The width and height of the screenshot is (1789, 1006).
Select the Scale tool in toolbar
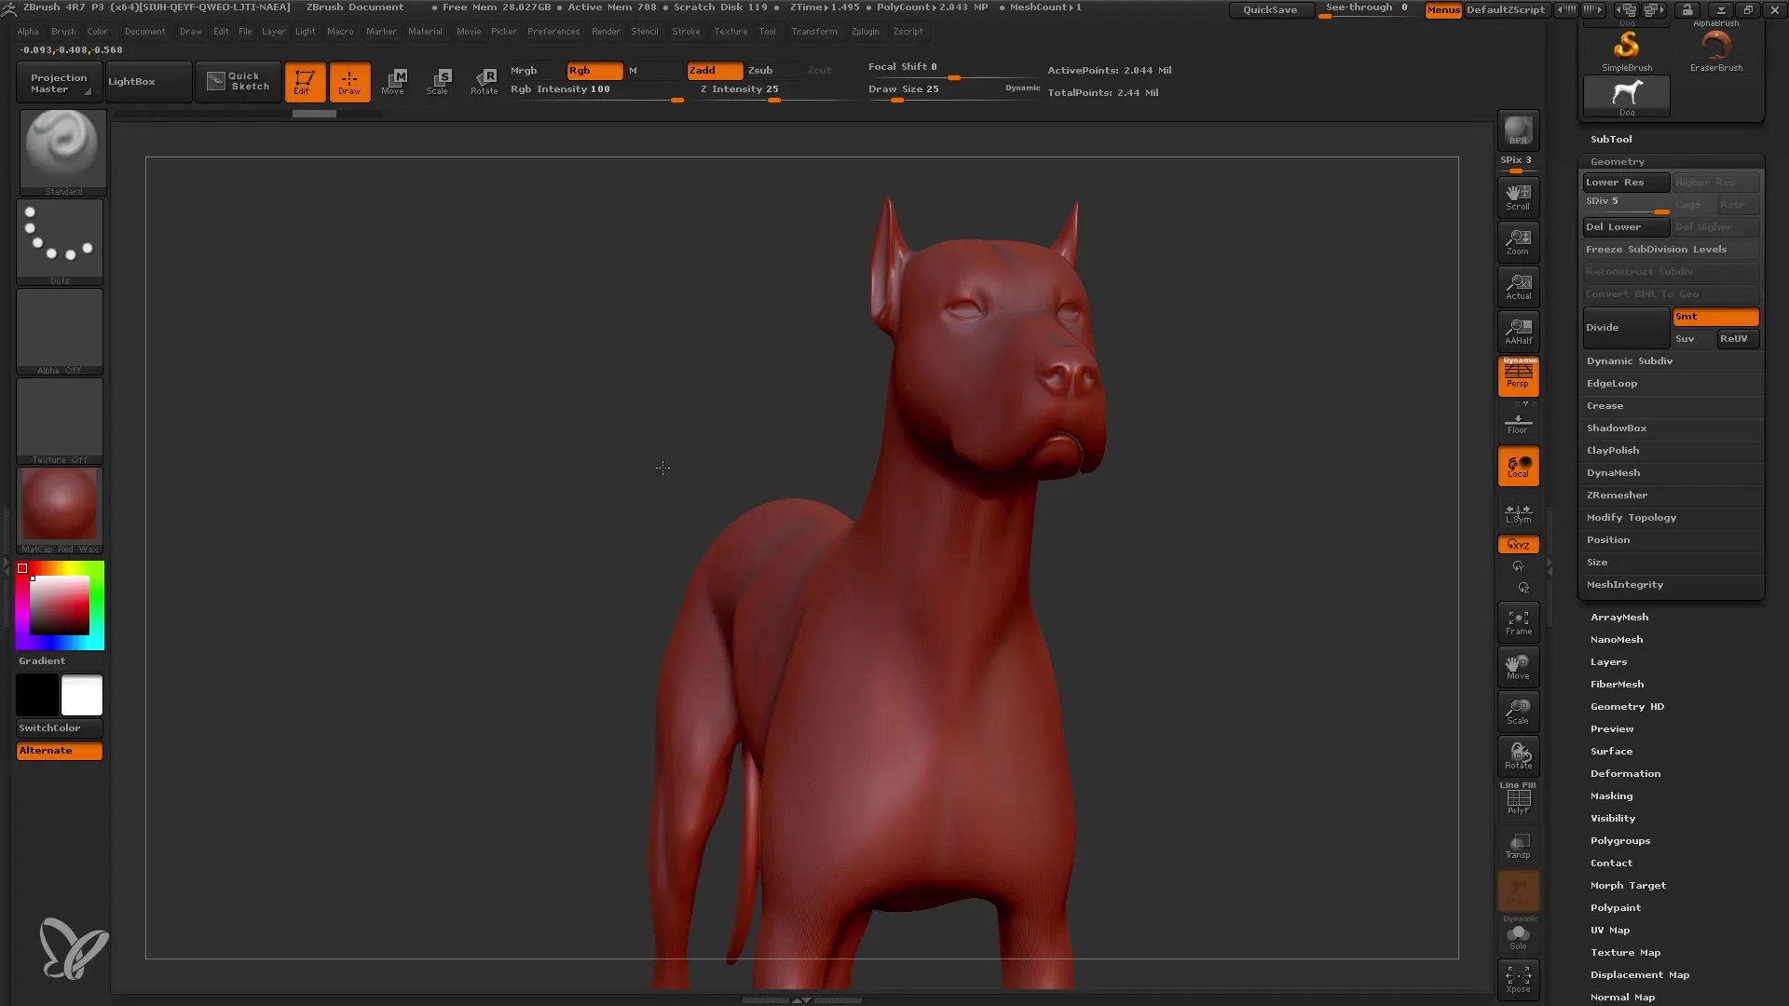tap(439, 80)
